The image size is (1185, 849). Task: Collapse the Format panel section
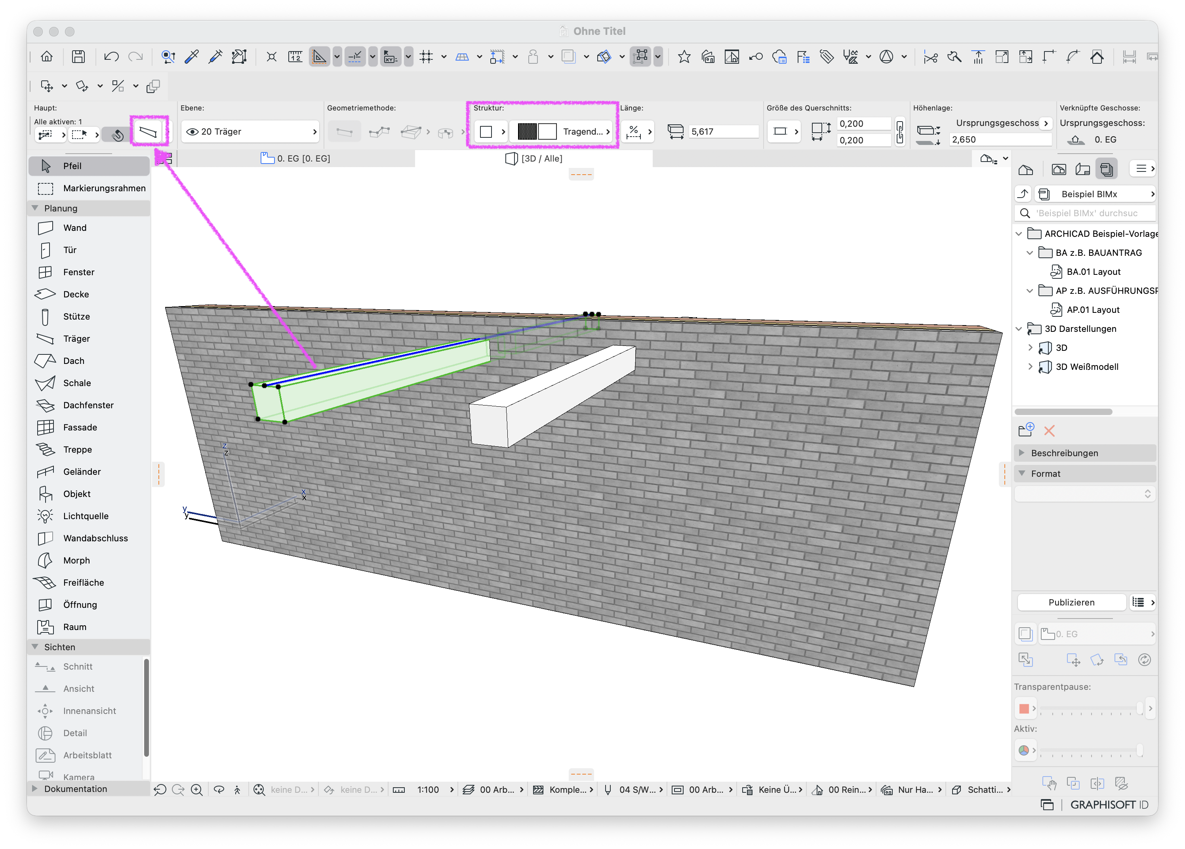pyautogui.click(x=1022, y=473)
